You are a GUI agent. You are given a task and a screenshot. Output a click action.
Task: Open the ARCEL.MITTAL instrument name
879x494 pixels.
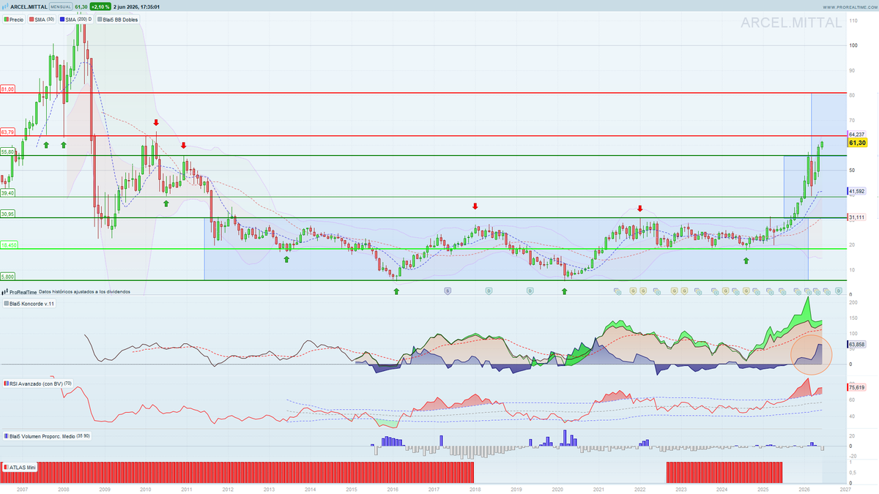tap(27, 6)
